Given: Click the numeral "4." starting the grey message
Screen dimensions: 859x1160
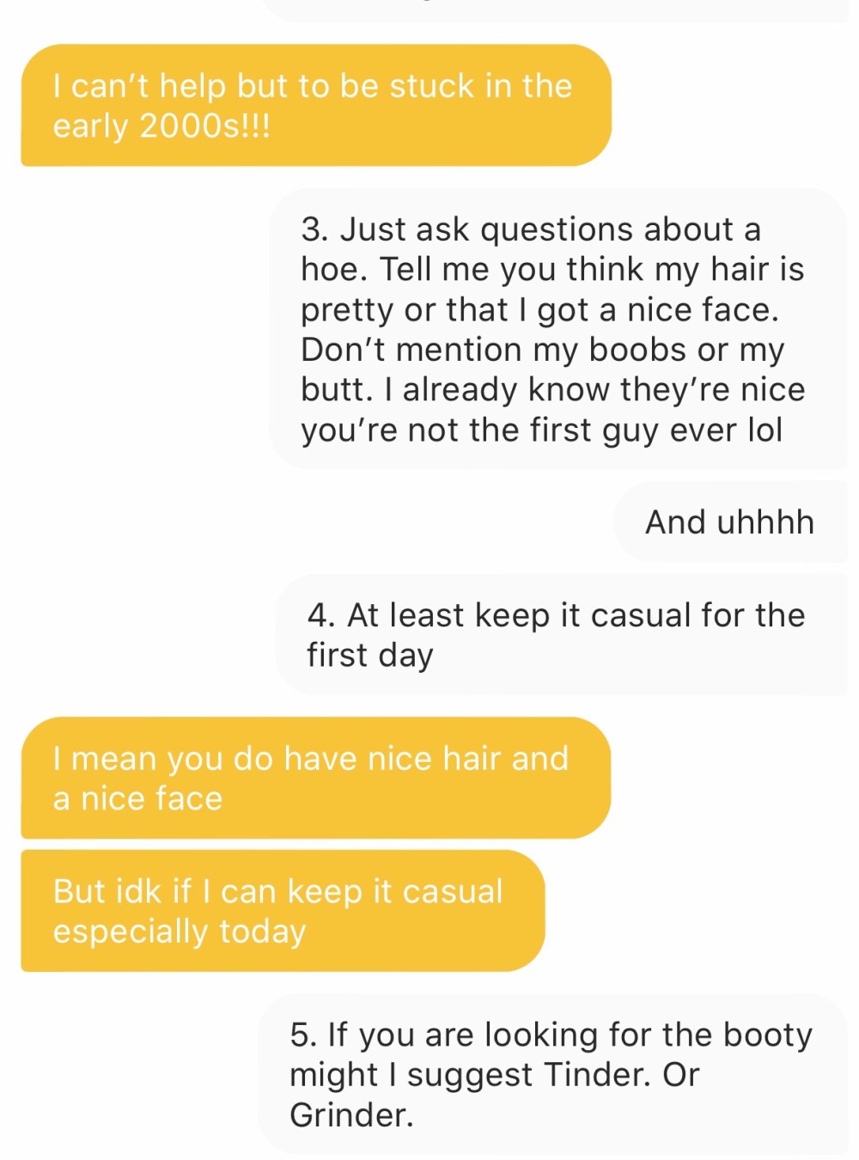Looking at the screenshot, I should (x=321, y=615).
